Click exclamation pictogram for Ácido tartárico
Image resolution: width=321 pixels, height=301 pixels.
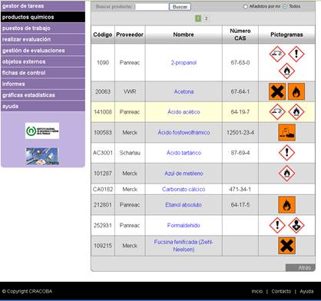click(x=286, y=153)
